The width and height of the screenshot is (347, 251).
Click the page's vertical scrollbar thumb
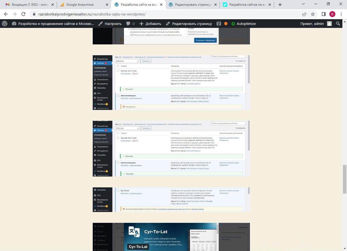click(x=345, y=179)
